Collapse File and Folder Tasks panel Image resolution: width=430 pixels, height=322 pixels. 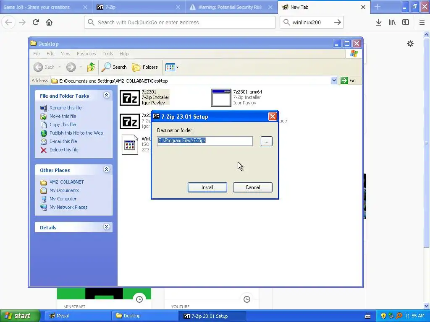coord(106,95)
